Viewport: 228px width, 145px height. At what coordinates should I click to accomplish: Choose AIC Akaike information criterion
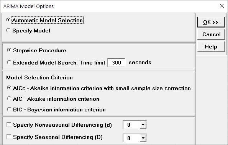tap(9, 99)
